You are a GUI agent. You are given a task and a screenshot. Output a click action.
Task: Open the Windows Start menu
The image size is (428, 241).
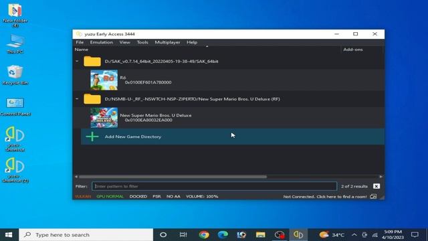[9, 235]
